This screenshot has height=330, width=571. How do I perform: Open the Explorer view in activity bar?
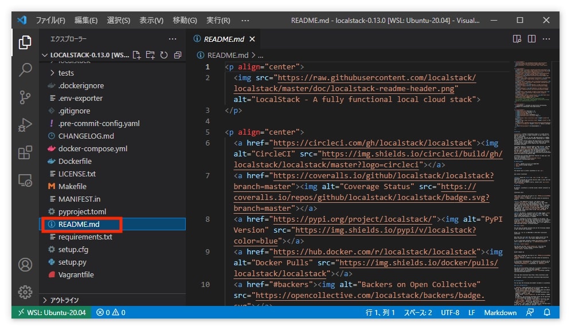point(25,42)
